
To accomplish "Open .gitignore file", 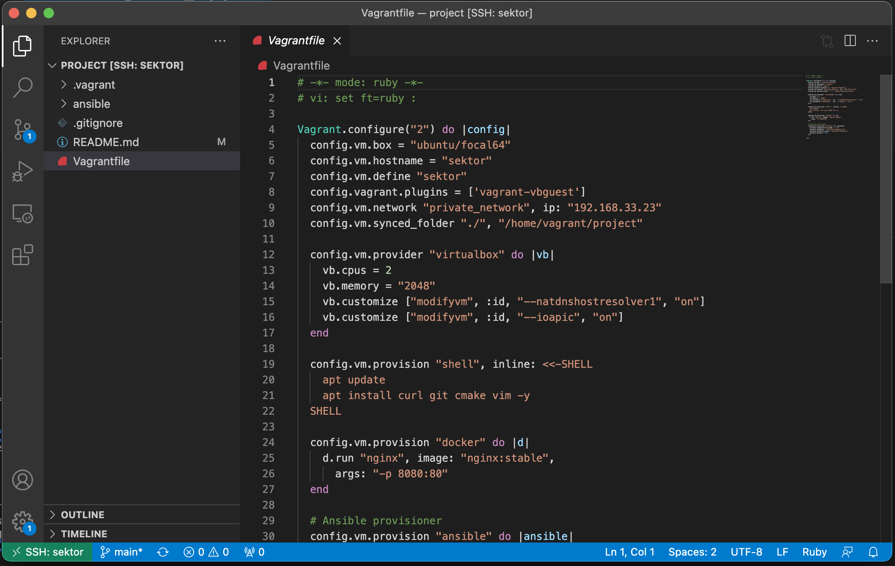I will [142, 123].
